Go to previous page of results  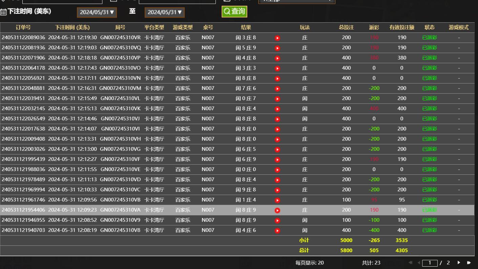pos(419,263)
